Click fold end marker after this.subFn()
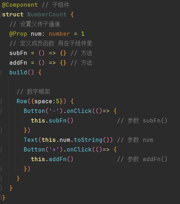 [x=0, y=130]
